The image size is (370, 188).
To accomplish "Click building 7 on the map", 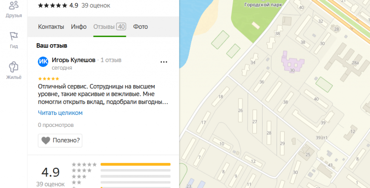I will click(199, 157).
